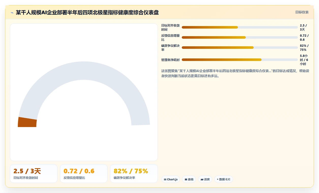Click the 管理者净耗时 progress bar
The height and width of the screenshot is (193, 319).
[240, 60]
